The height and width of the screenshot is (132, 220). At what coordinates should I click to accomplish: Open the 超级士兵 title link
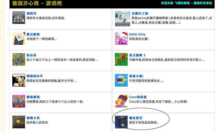pyautogui.click(x=33, y=118)
